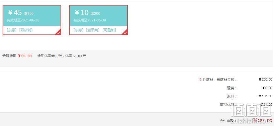
Task: Click the 金额抵用 label
Action: click(9, 56)
